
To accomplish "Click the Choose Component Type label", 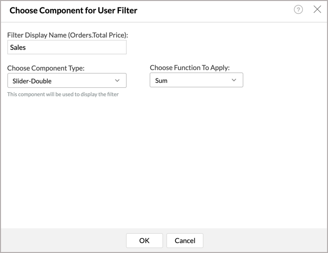I will (x=46, y=68).
